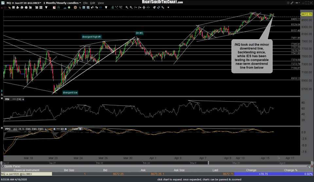The height and width of the screenshot is (182, 314).
Task: Click the Last column header
Action: (x=215, y=170)
